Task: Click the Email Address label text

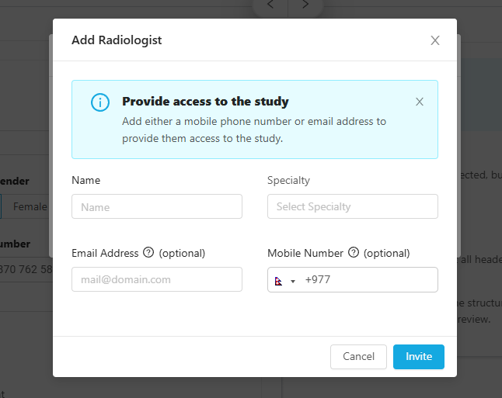Action: 105,253
